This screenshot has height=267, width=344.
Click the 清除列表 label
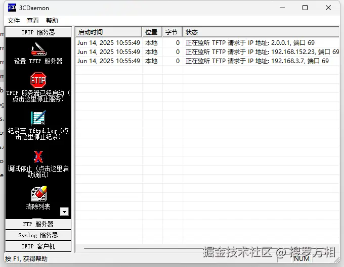[x=38, y=206]
